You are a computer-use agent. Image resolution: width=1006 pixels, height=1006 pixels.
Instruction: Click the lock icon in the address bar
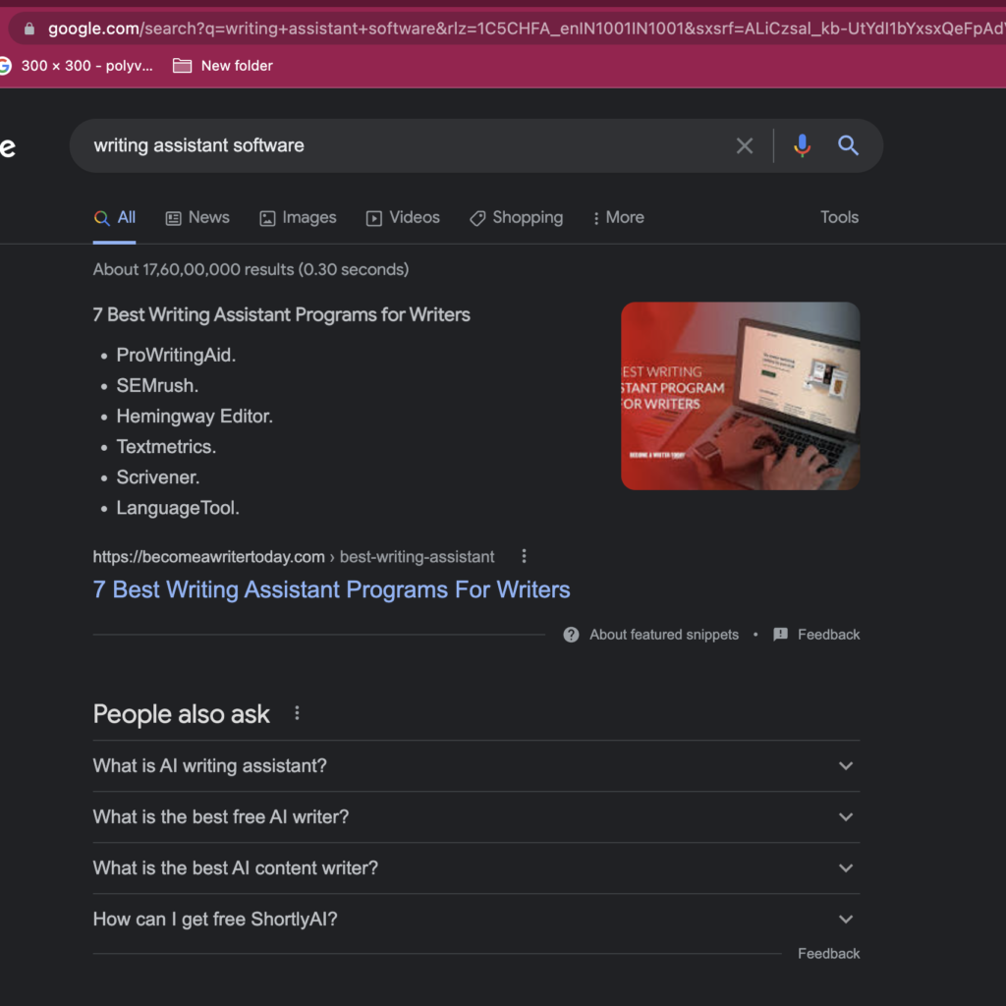(x=28, y=28)
